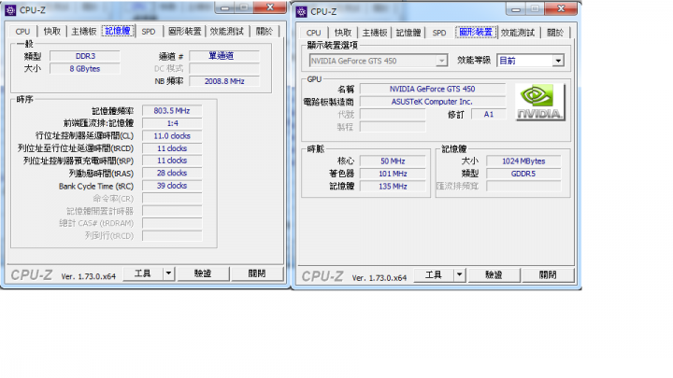The height and width of the screenshot is (378, 673).
Task: Click the A1 revision value
Action: (489, 114)
